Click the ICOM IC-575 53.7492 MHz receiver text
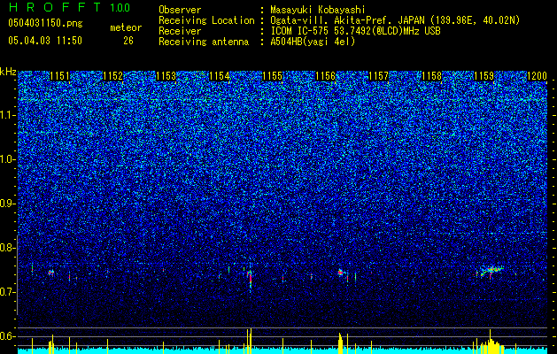This screenshot has height=354, width=557. pyautogui.click(x=355, y=31)
